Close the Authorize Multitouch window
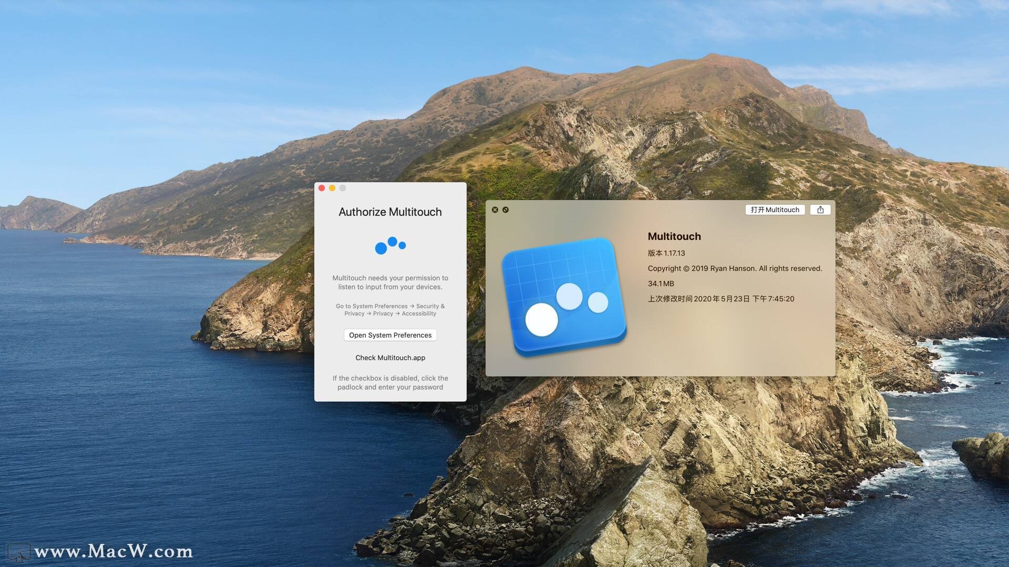This screenshot has height=567, width=1009. tap(322, 188)
